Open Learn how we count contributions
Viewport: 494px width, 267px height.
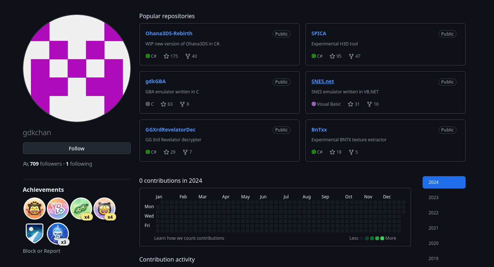[x=189, y=238]
